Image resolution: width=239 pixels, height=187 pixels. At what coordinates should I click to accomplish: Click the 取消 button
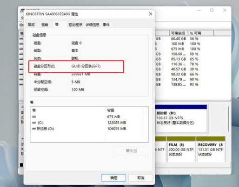pos(140,178)
